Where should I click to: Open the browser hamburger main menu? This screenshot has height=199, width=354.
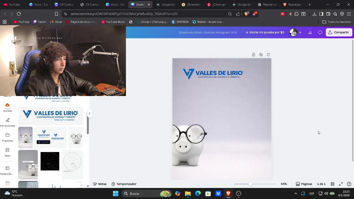click(x=349, y=14)
